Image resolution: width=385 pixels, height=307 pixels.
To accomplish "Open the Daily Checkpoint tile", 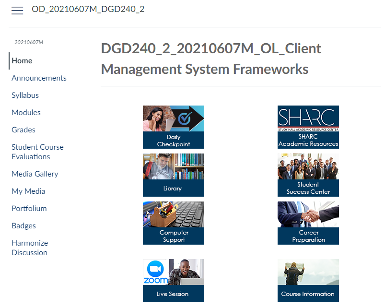I will click(173, 127).
